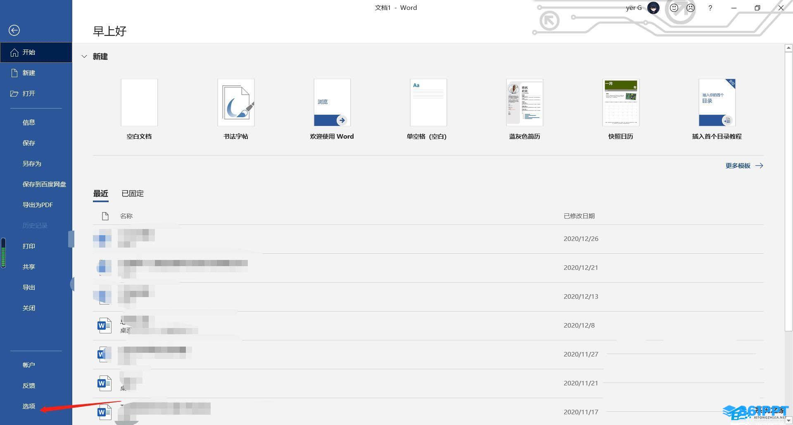Click the frown face feedback icon

tap(691, 8)
